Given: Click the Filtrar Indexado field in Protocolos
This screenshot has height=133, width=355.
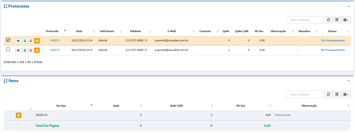Looking at the screenshot, I should click(304, 20).
